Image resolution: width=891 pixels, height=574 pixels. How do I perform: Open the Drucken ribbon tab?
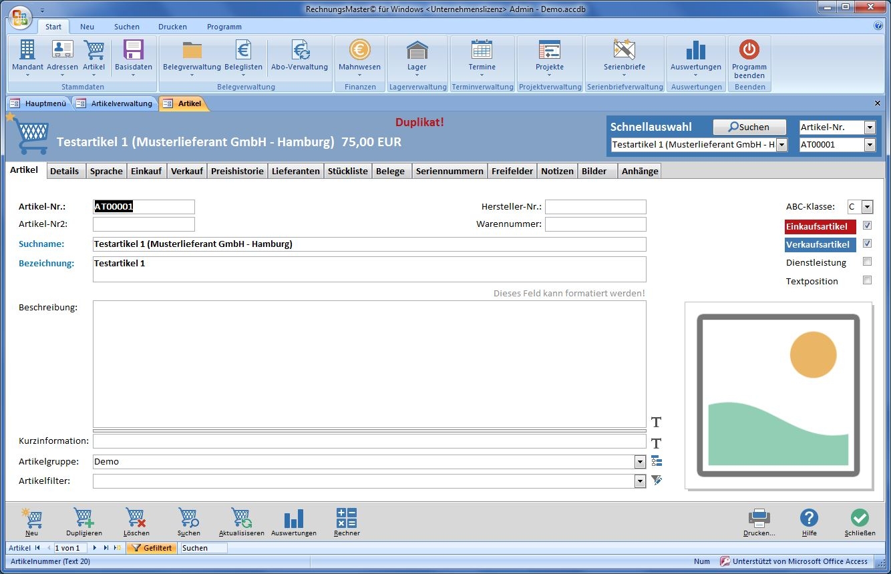(x=172, y=27)
